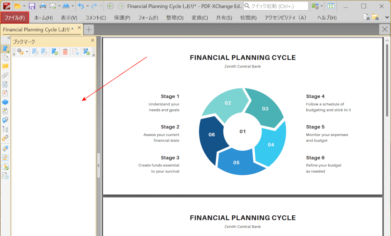The image size is (391, 236).
Task: Open the reading Order pane icon
Action: [x=5, y=157]
